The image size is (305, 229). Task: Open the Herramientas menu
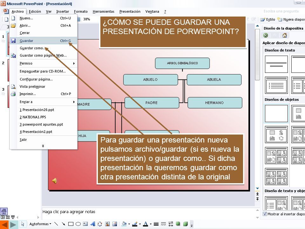[104, 11]
